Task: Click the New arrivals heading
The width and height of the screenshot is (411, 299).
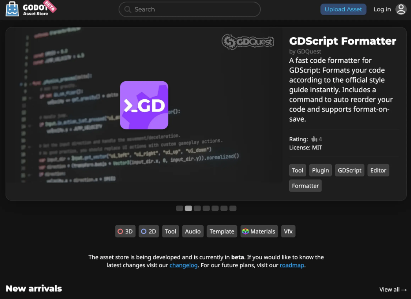Action: 34,288
